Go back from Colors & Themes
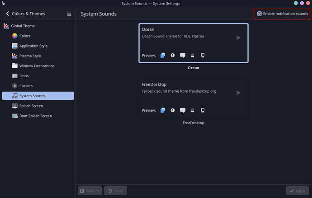This screenshot has height=198, width=312. coord(8,14)
